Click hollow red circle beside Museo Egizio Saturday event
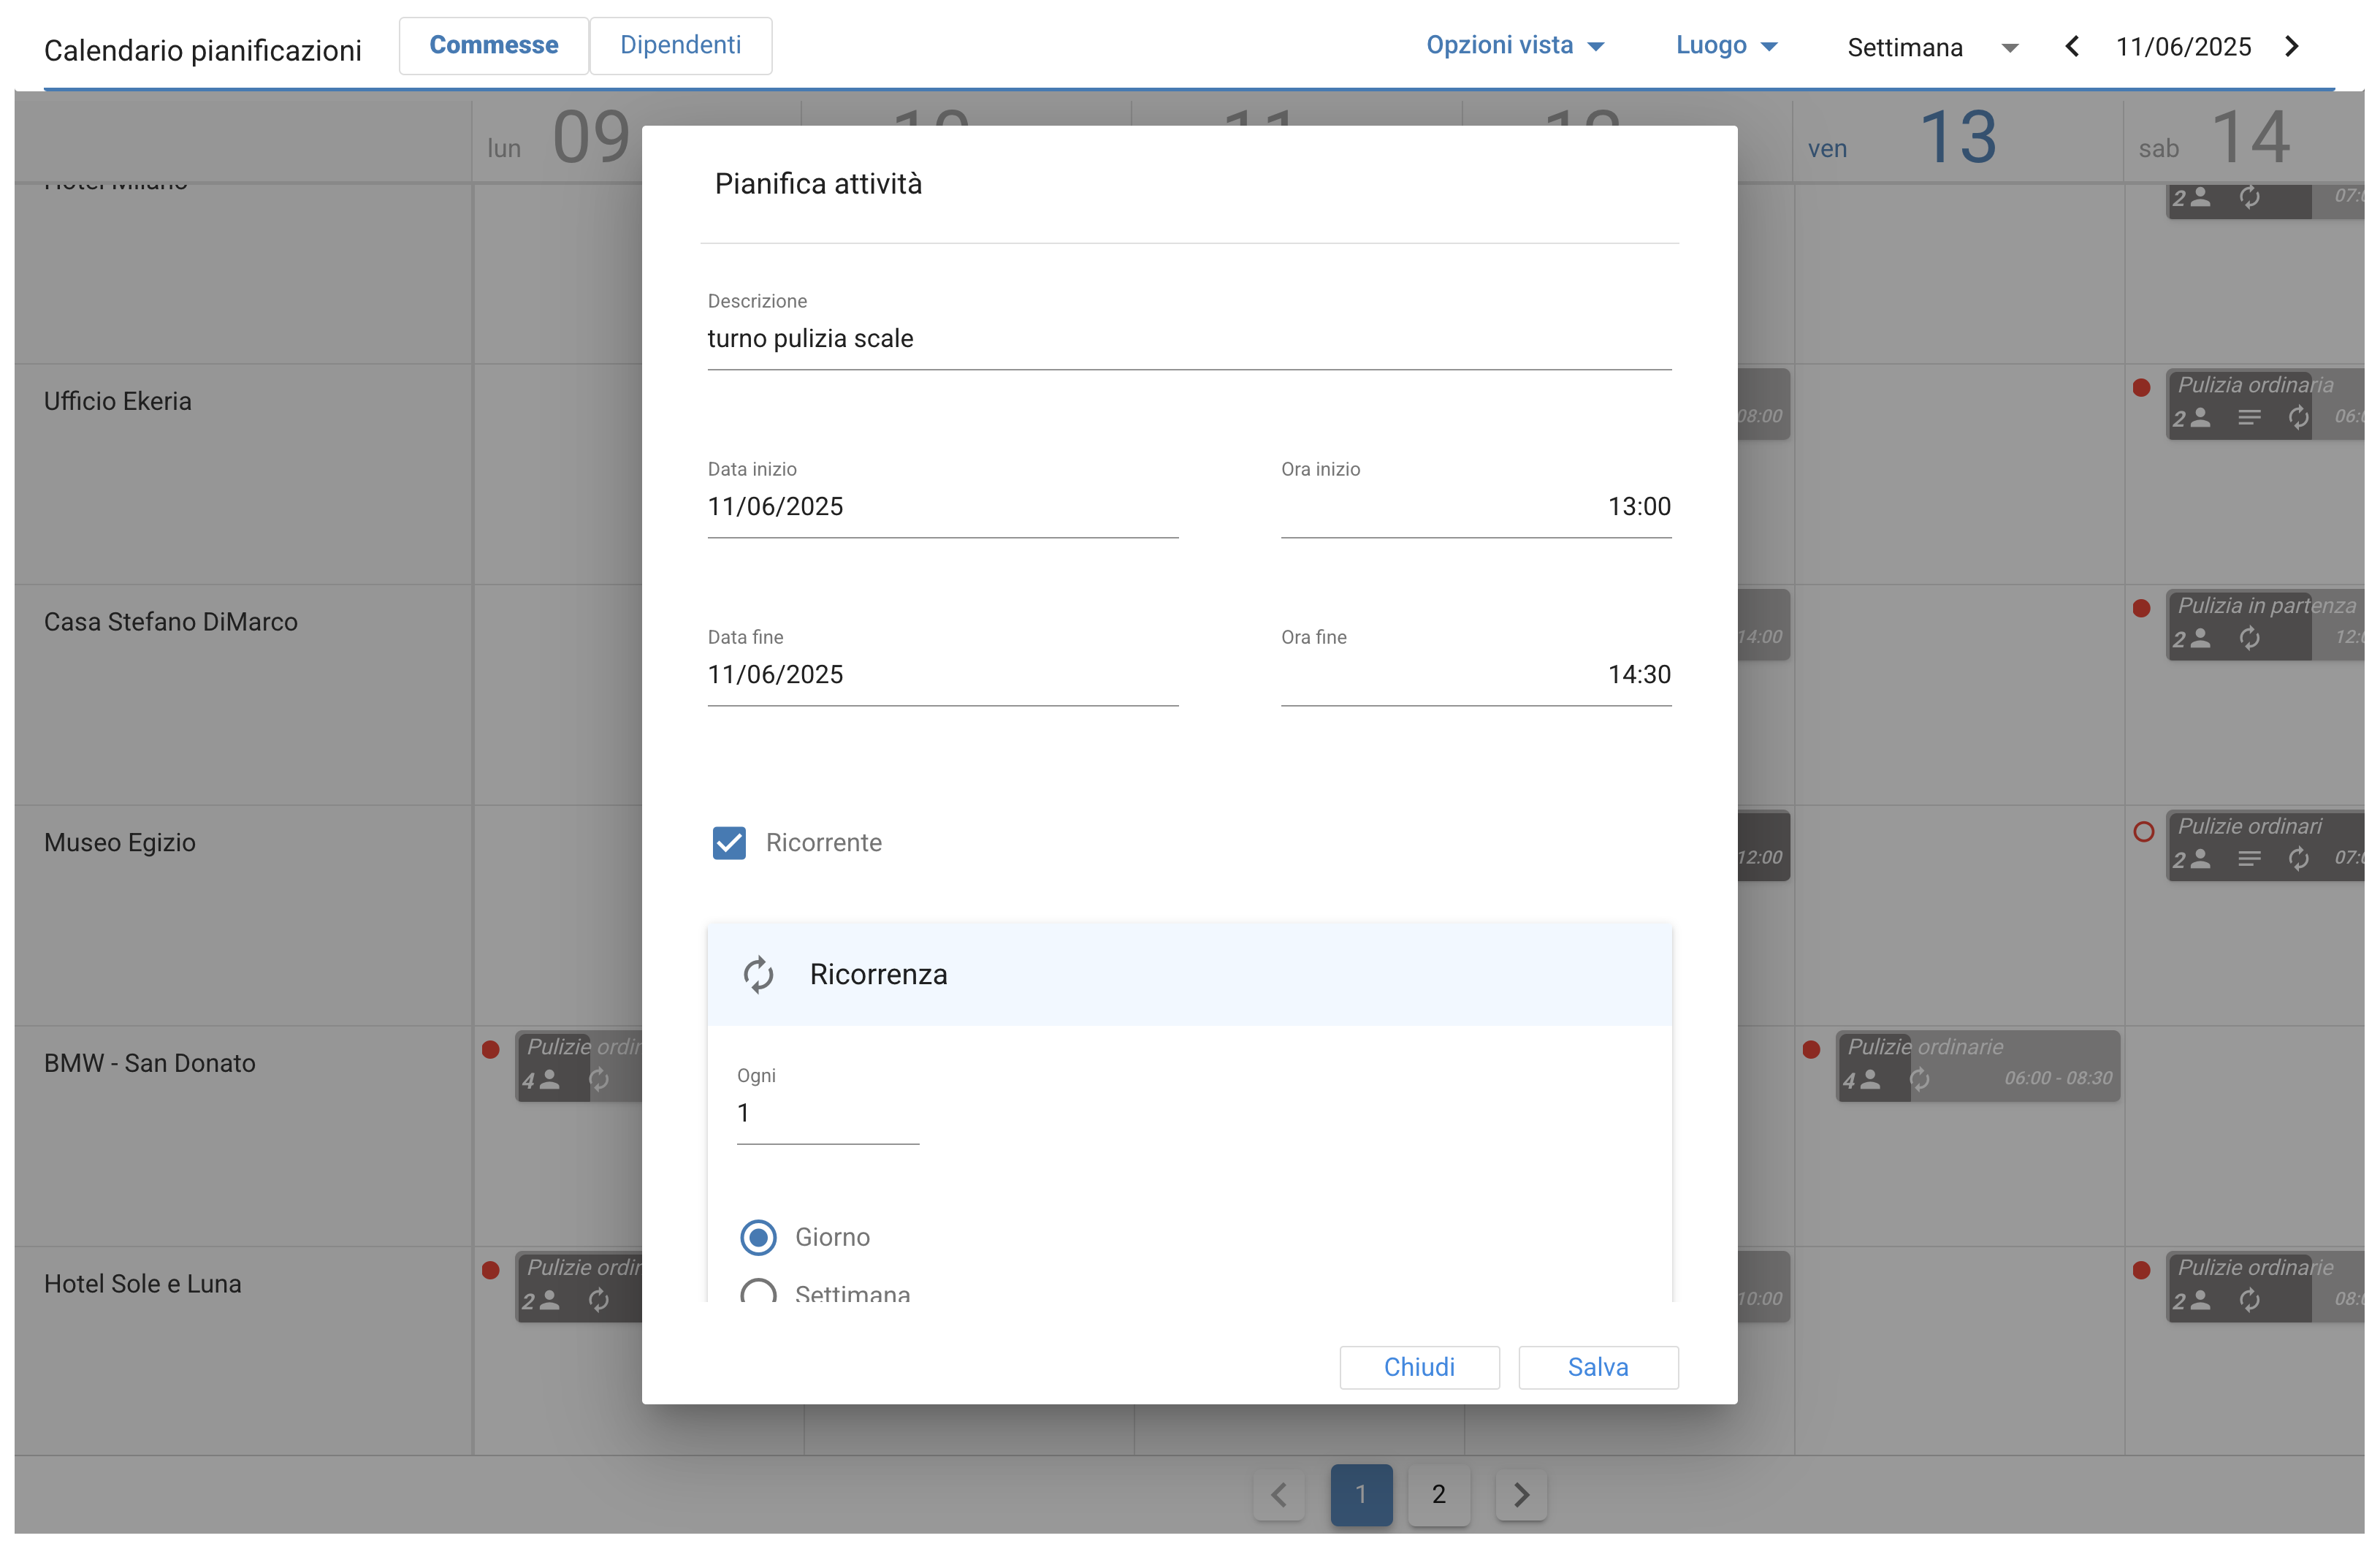This screenshot has height=1549, width=2380. (x=2143, y=831)
